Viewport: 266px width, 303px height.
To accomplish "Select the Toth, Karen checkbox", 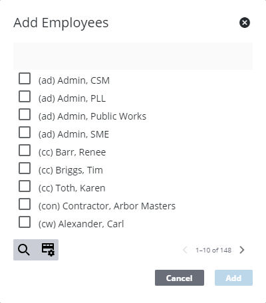I will tap(25, 186).
